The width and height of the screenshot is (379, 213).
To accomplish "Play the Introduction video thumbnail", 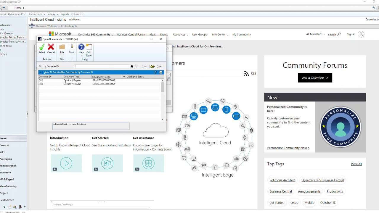I will [66, 163].
